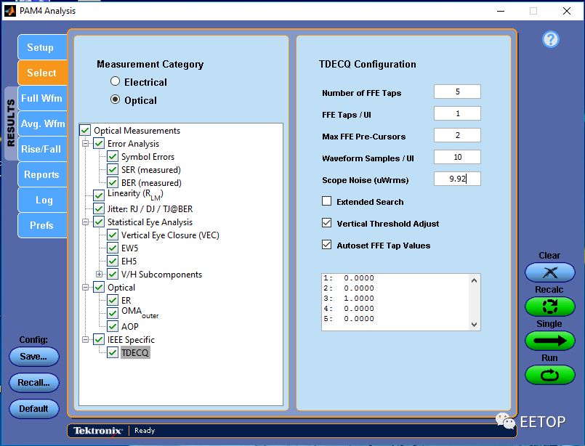Uncheck the IEEE Specific checkbox
This screenshot has width=585, height=446.
pyautogui.click(x=99, y=339)
